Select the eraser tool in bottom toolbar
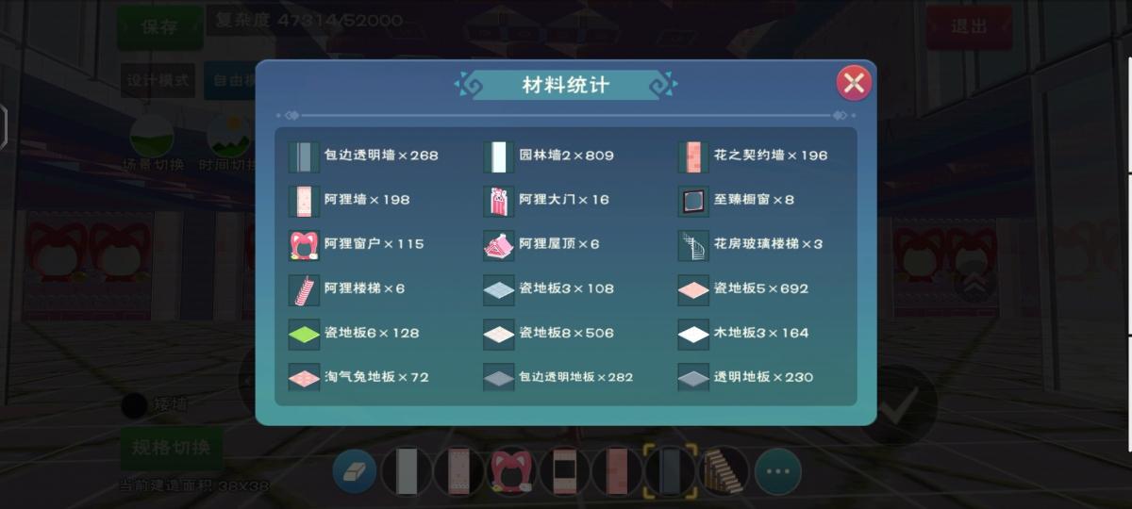This screenshot has width=1132, height=509. tap(355, 471)
